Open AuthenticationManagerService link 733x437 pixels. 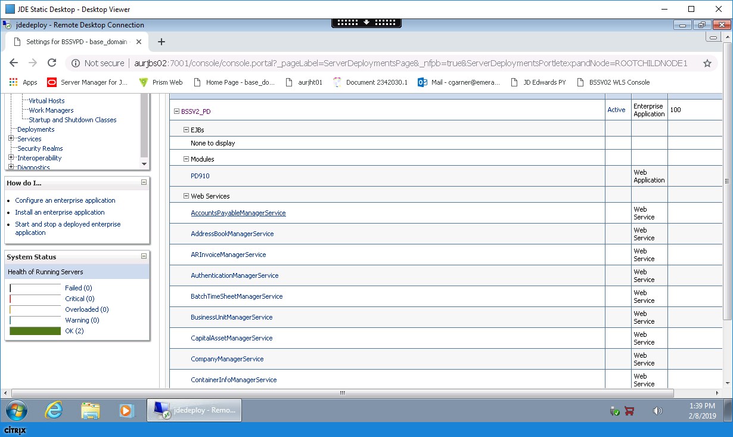coord(235,275)
